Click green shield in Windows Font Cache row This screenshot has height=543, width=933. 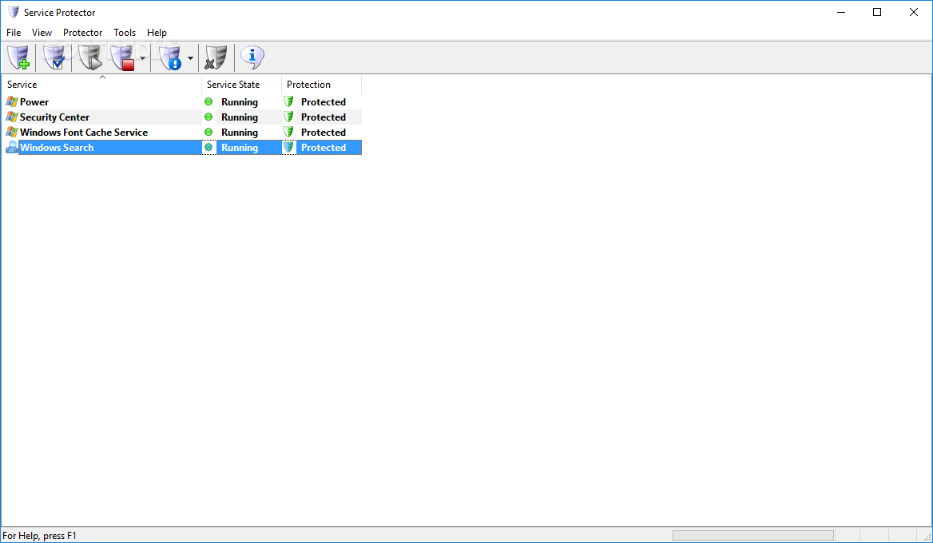tap(288, 132)
